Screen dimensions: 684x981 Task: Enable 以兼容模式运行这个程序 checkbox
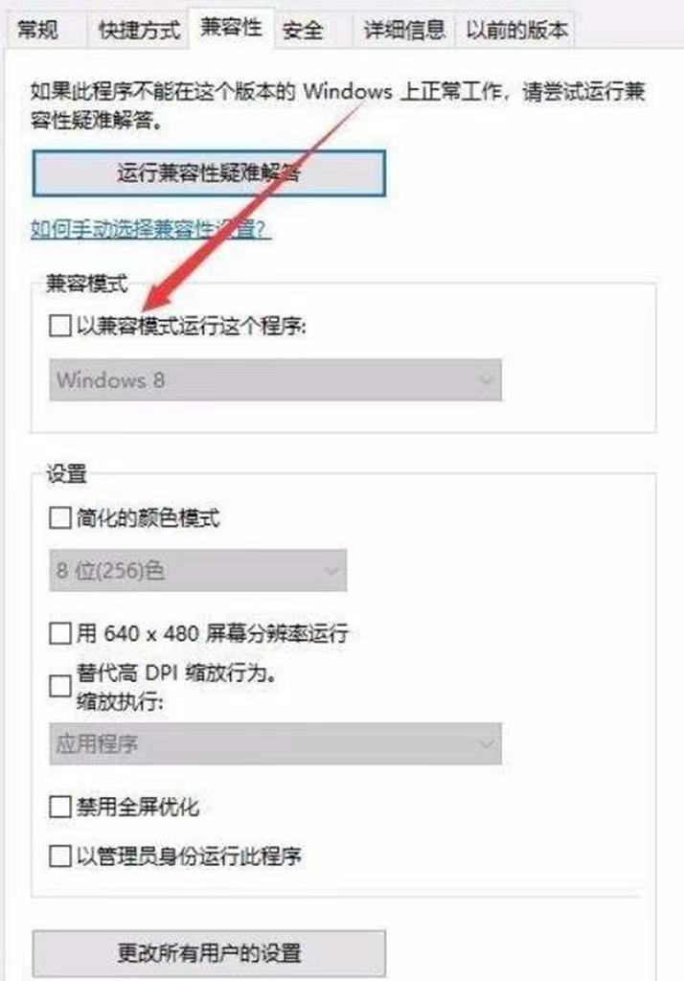pyautogui.click(x=60, y=326)
